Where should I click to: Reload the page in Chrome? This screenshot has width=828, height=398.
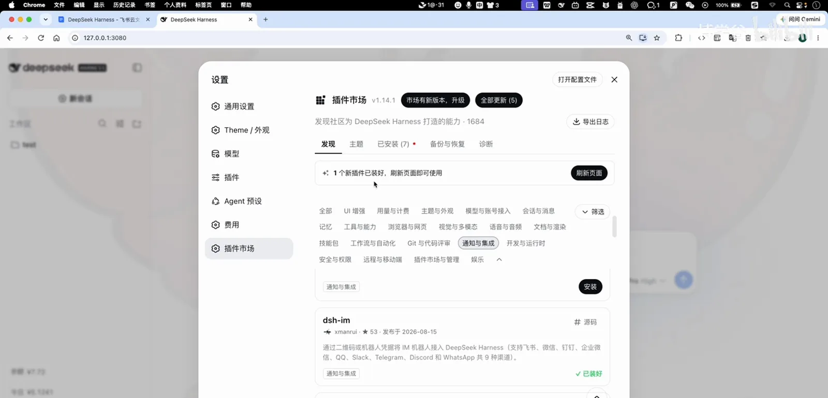[41, 38]
